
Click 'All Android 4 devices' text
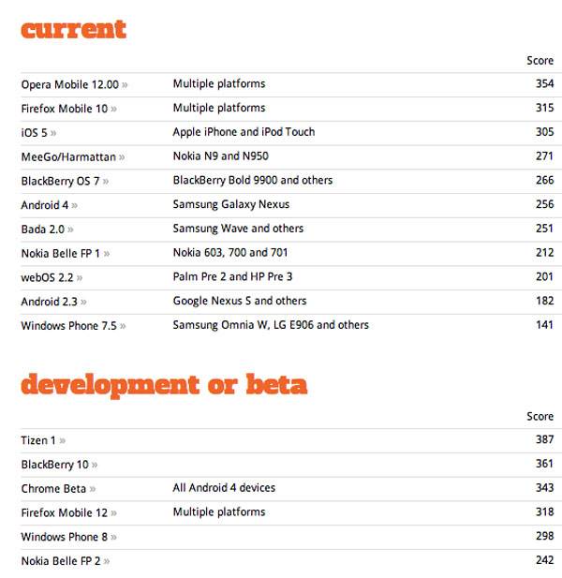coord(224,488)
